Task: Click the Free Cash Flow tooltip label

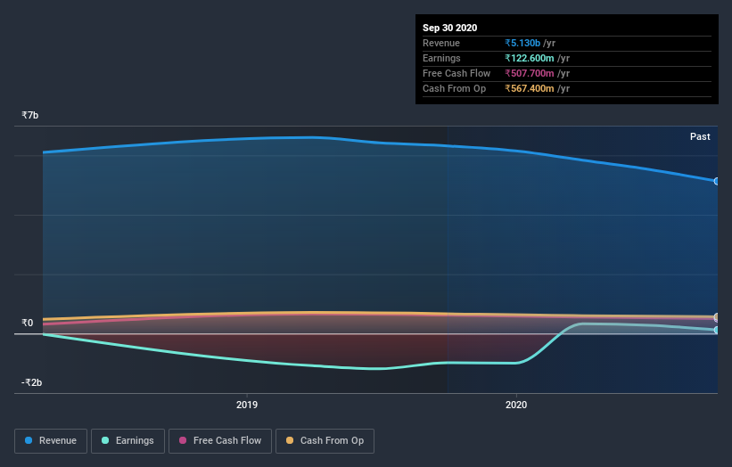Action: (x=456, y=73)
